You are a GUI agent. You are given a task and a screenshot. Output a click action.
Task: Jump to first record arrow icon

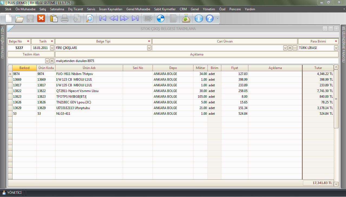point(103,18)
